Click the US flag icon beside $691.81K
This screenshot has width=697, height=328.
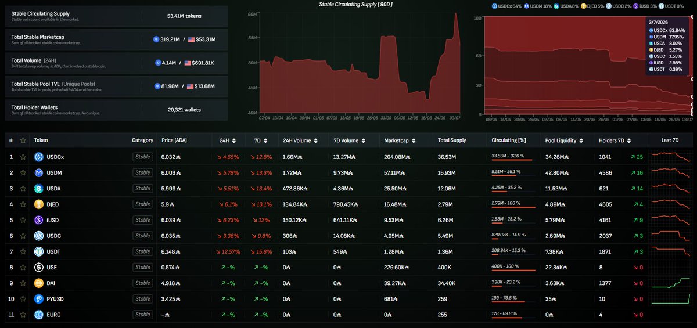point(188,63)
